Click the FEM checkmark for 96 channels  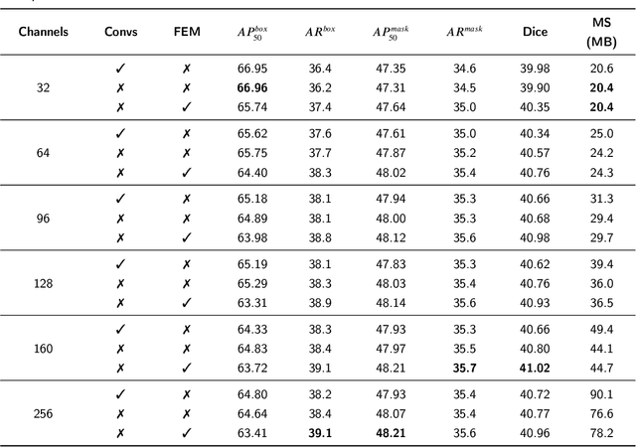[x=186, y=237]
